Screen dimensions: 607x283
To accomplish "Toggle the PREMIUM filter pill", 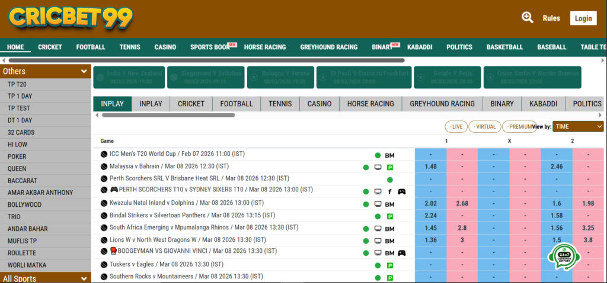I will tap(519, 126).
